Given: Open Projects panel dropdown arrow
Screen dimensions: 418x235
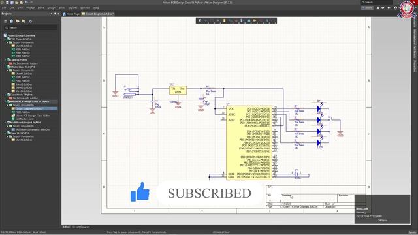Looking at the screenshot, I should click(52, 14).
